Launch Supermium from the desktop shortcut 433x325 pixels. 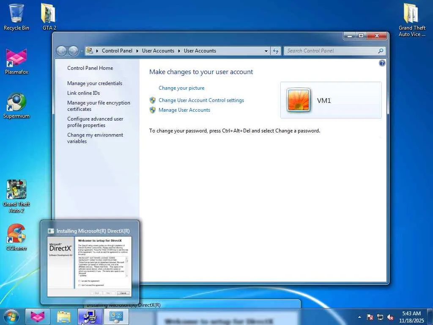pos(16,105)
